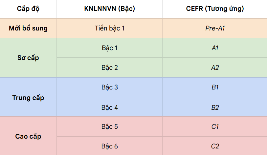The height and width of the screenshot is (155, 267).
Task: Select the "Pre-A1" CEFR cell
Action: [215, 28]
